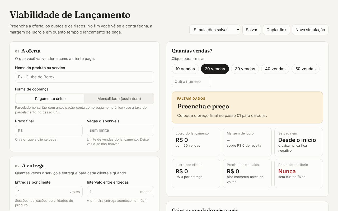Click the 'Desde o início' value
338x211 pixels.
(297, 140)
